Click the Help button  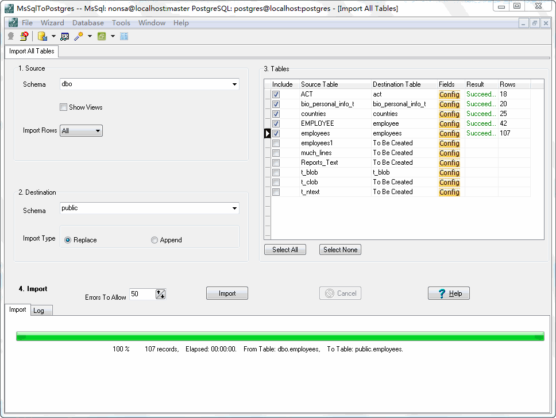pos(449,293)
